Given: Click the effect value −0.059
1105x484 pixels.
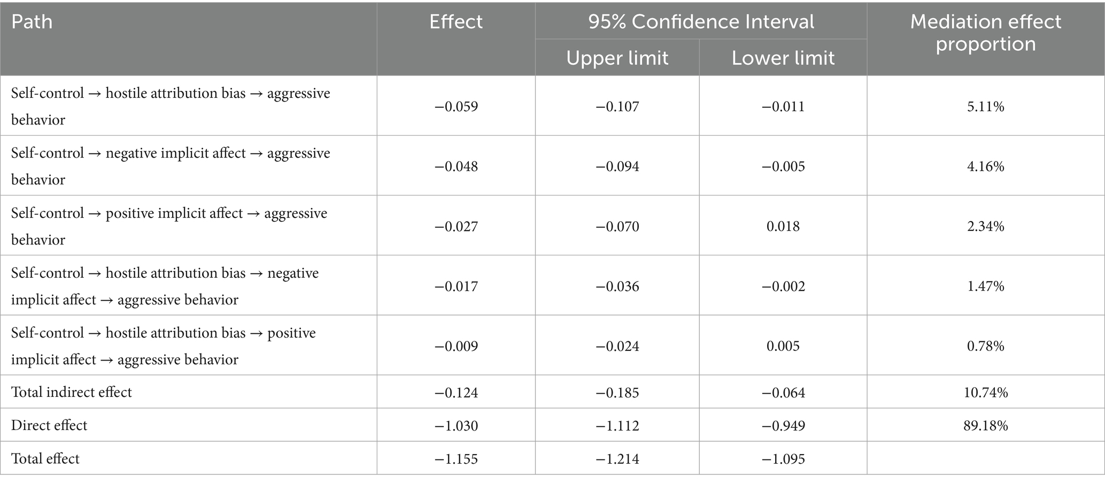Looking at the screenshot, I should (x=456, y=106).
